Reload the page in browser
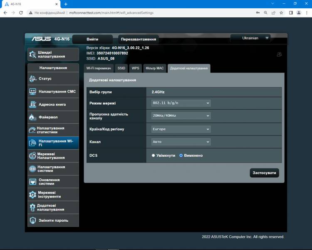 point(21,13)
